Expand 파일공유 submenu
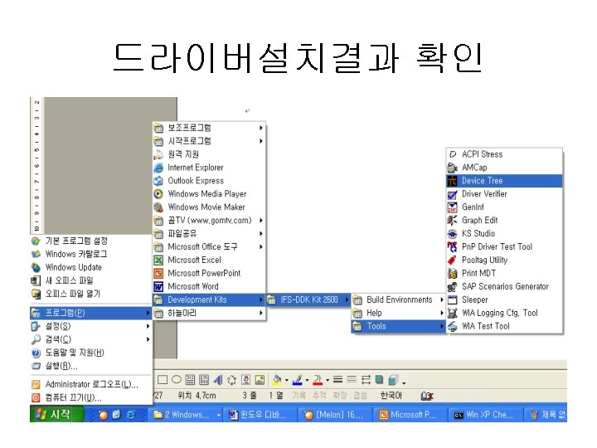Image resolution: width=597 pixels, height=448 pixels. 209,233
